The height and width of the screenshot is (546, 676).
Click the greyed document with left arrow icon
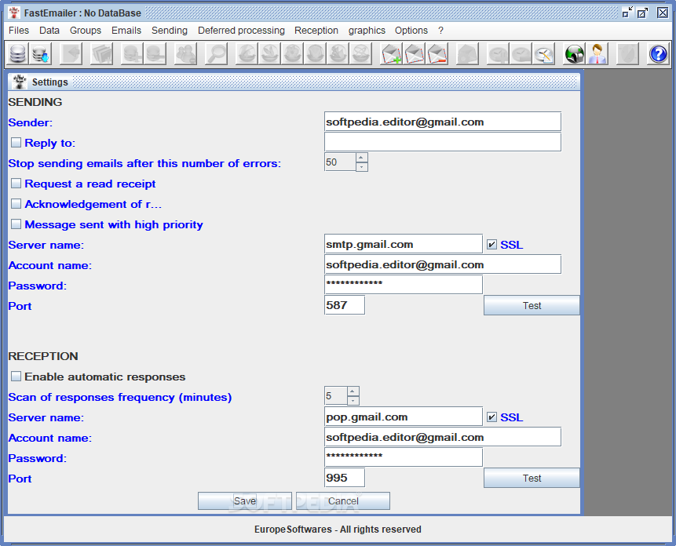71,54
